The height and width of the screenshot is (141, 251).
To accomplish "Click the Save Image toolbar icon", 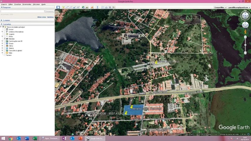I will [110, 7].
